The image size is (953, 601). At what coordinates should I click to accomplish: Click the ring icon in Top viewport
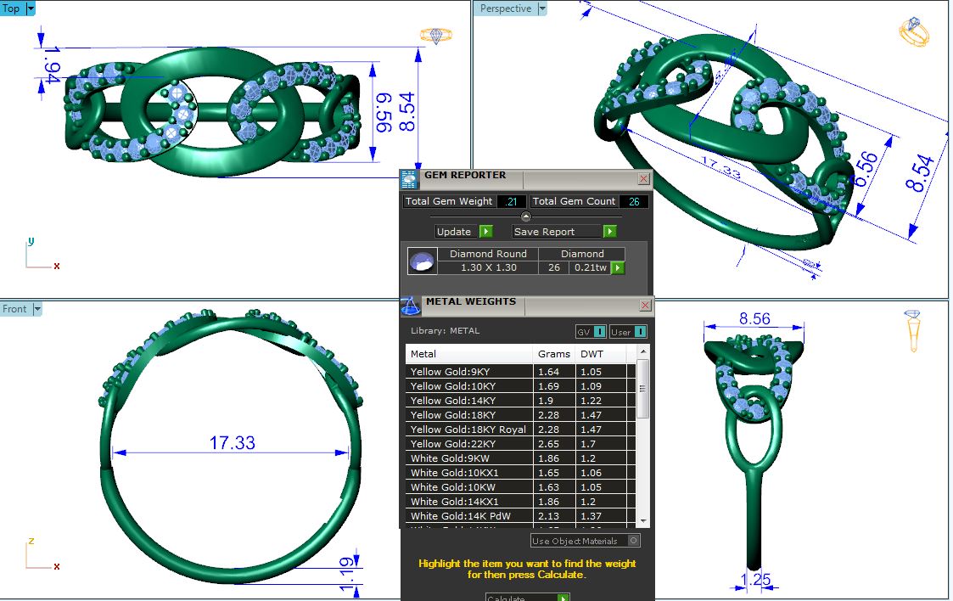[435, 36]
